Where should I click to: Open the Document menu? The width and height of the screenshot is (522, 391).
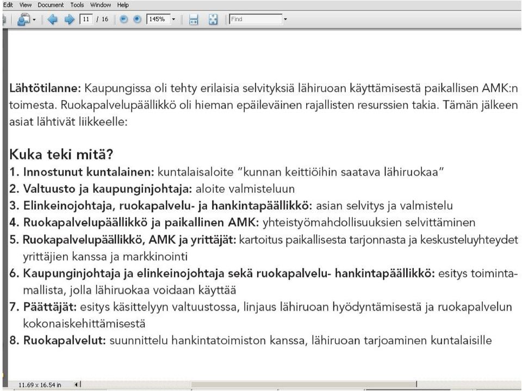click(51, 5)
